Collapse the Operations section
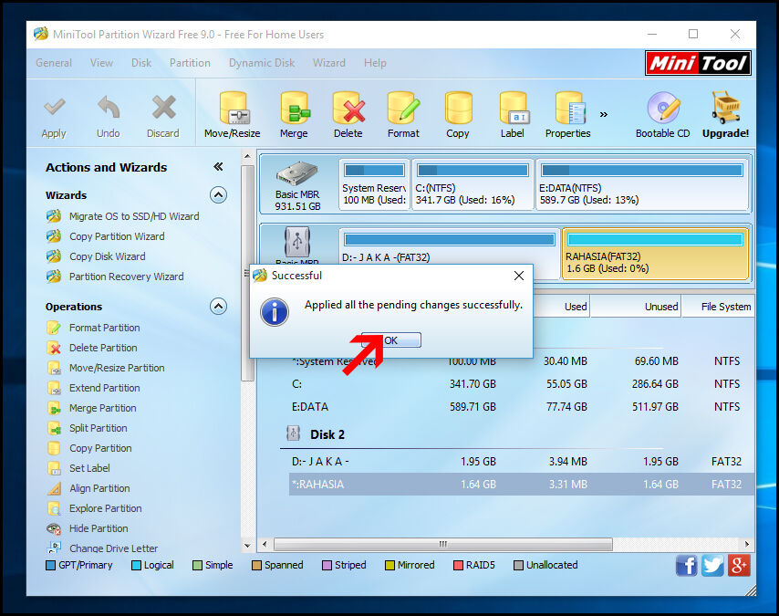779x616 pixels. pyautogui.click(x=218, y=307)
